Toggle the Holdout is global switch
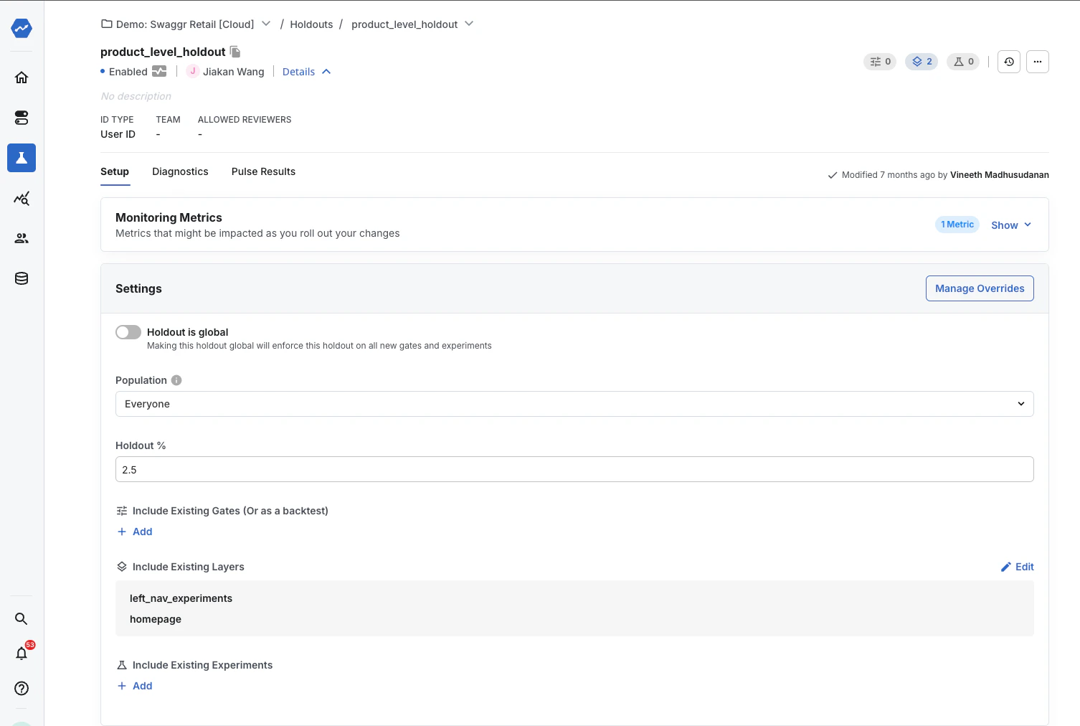 pyautogui.click(x=128, y=331)
